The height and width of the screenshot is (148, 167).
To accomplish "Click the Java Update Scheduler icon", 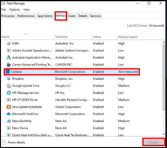I will [9, 107].
